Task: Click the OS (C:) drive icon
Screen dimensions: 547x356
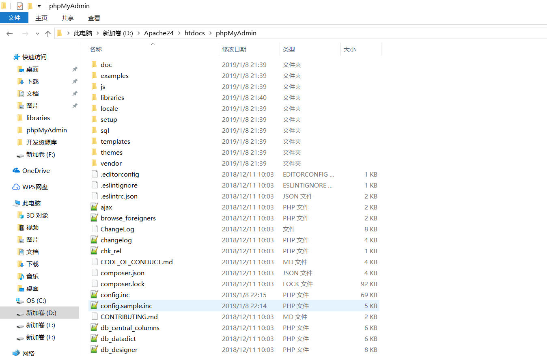Action: [20, 301]
